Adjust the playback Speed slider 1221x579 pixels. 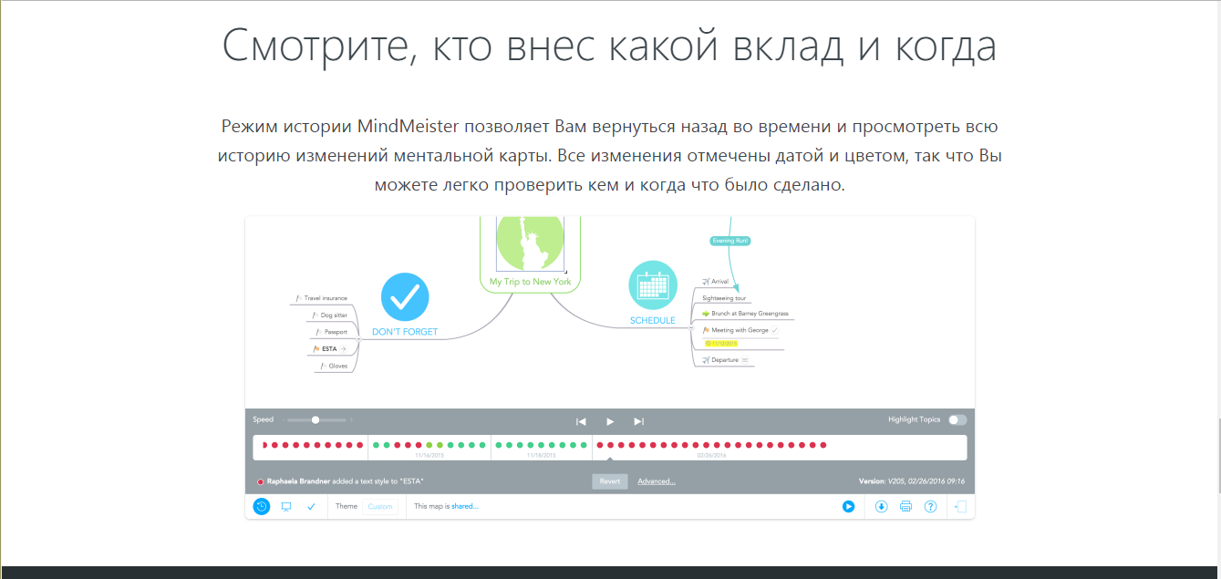(x=316, y=419)
